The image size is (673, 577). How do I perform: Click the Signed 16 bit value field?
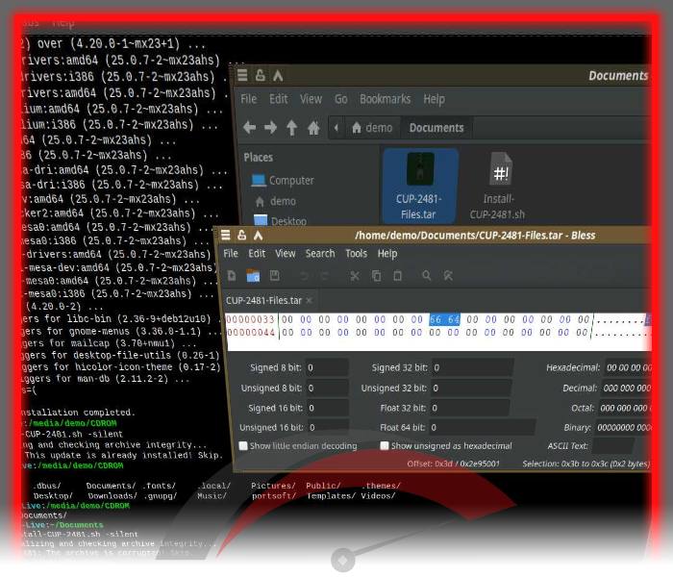(327, 408)
